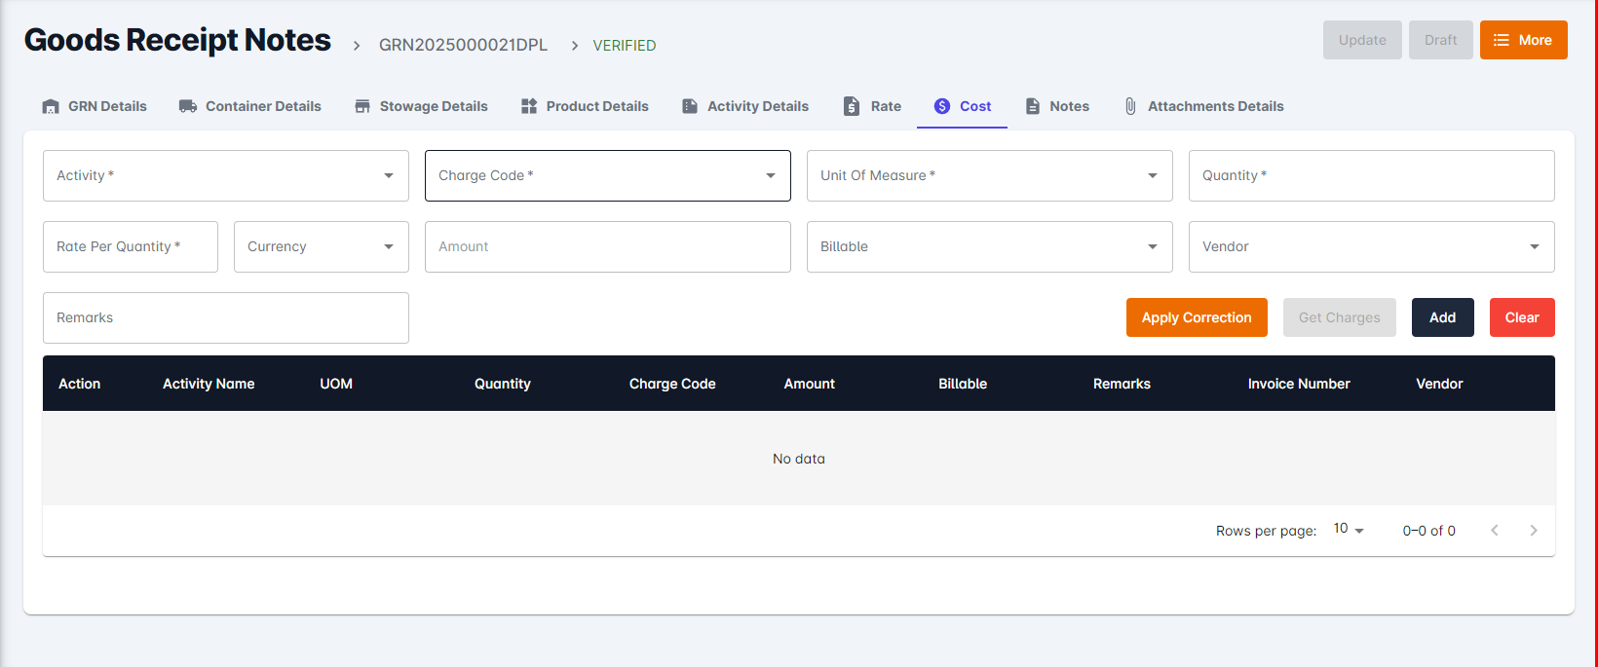Click the Activity Details document icon
Viewport: 1598px width, 667px height.
pyautogui.click(x=690, y=106)
